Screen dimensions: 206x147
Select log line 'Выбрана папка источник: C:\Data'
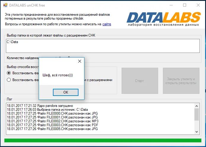tap(47, 110)
